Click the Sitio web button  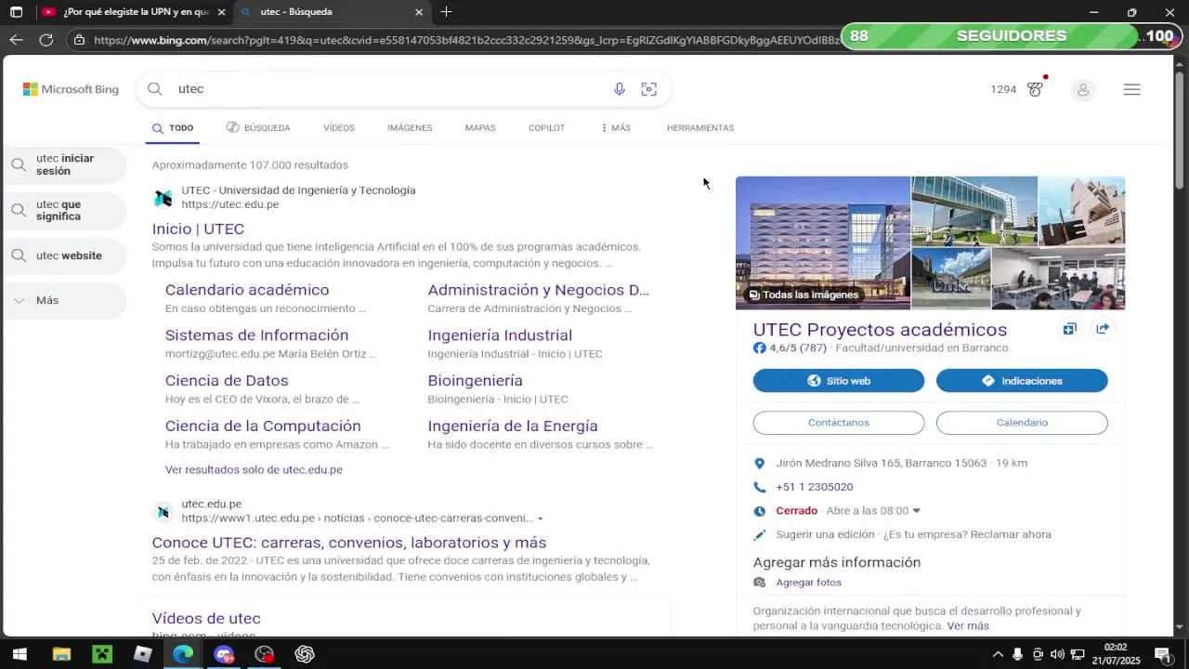(x=838, y=381)
